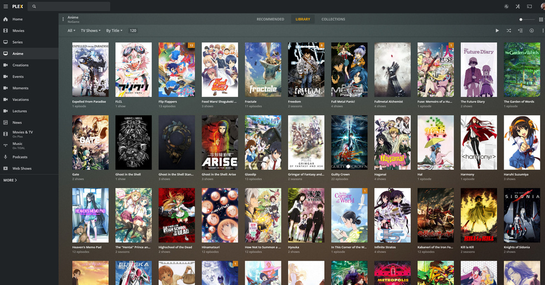Click the Hyouka title link
This screenshot has width=545, height=285.
294,247
